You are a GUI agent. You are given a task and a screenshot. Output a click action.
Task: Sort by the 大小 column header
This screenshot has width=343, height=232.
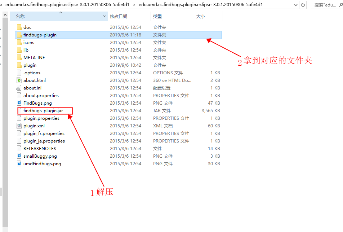click(208, 17)
